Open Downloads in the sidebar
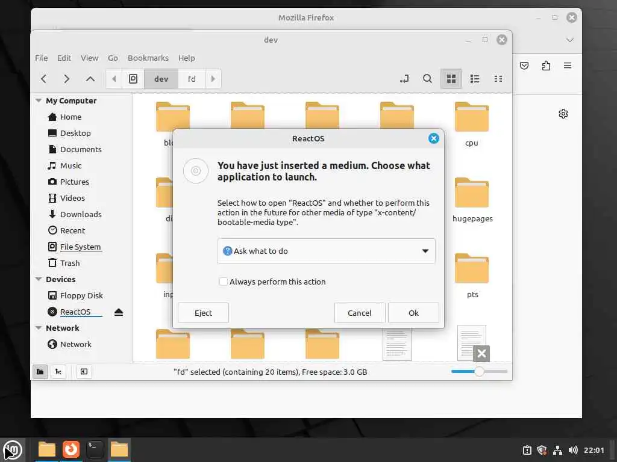 (81, 215)
